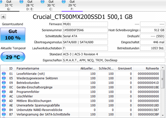Viewport: 166px width, 118px height.
Task: Click the serial number field 14500E6F35A6
Action: [x=85, y=30]
